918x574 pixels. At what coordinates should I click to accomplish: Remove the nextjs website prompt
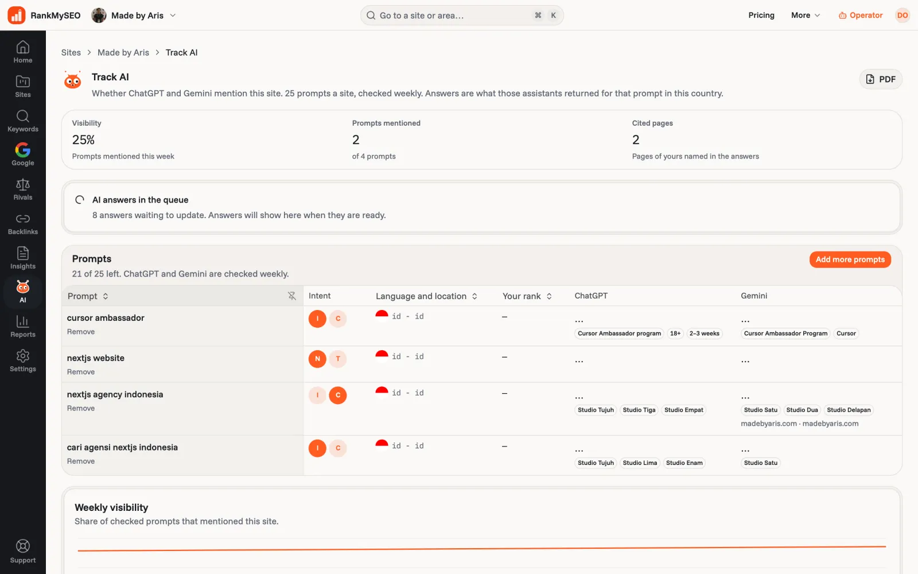click(x=81, y=372)
